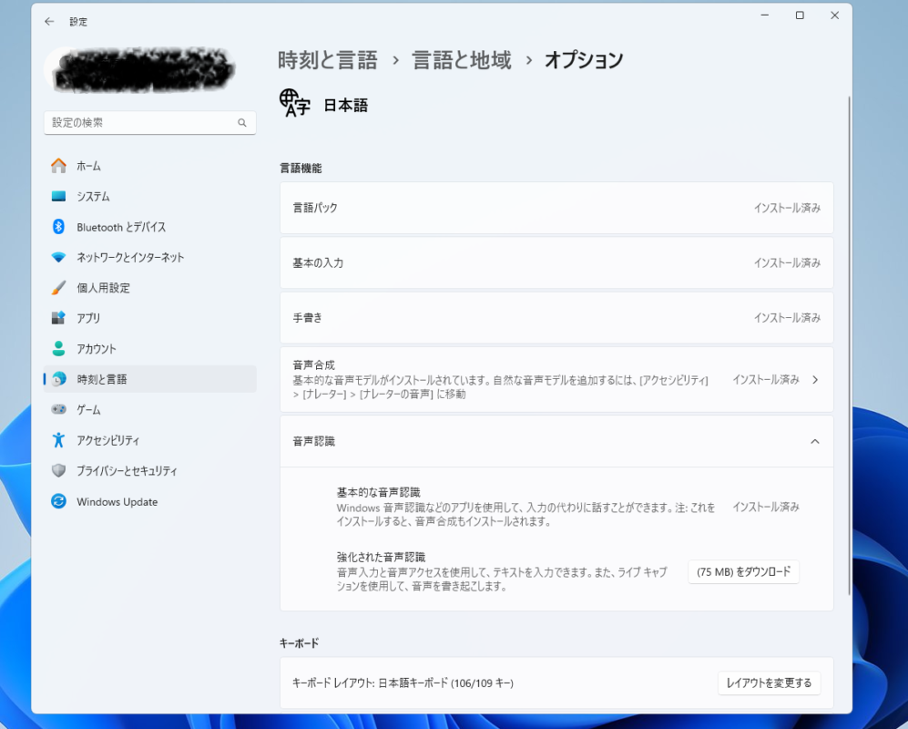
Task: Open システム settings
Action: coord(150,197)
